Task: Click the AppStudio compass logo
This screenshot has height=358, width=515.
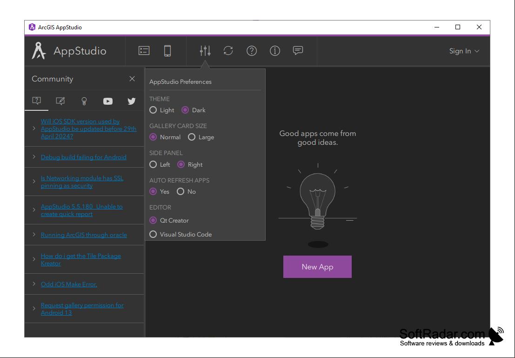Action: 39,51
